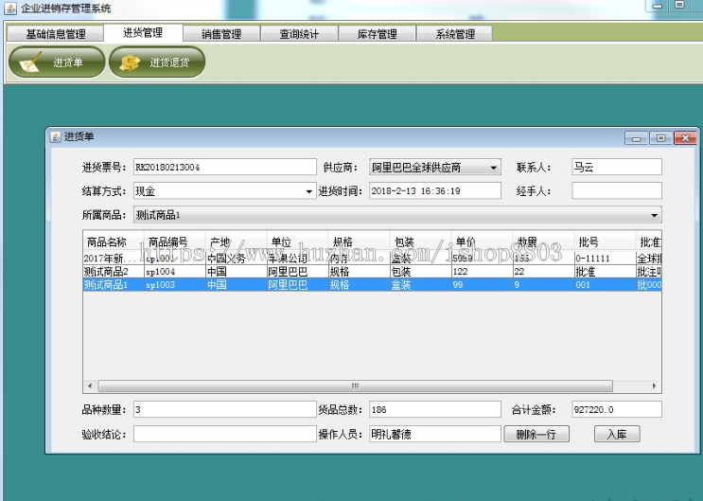
Task: Click the 包装 column header
Action: [420, 242]
